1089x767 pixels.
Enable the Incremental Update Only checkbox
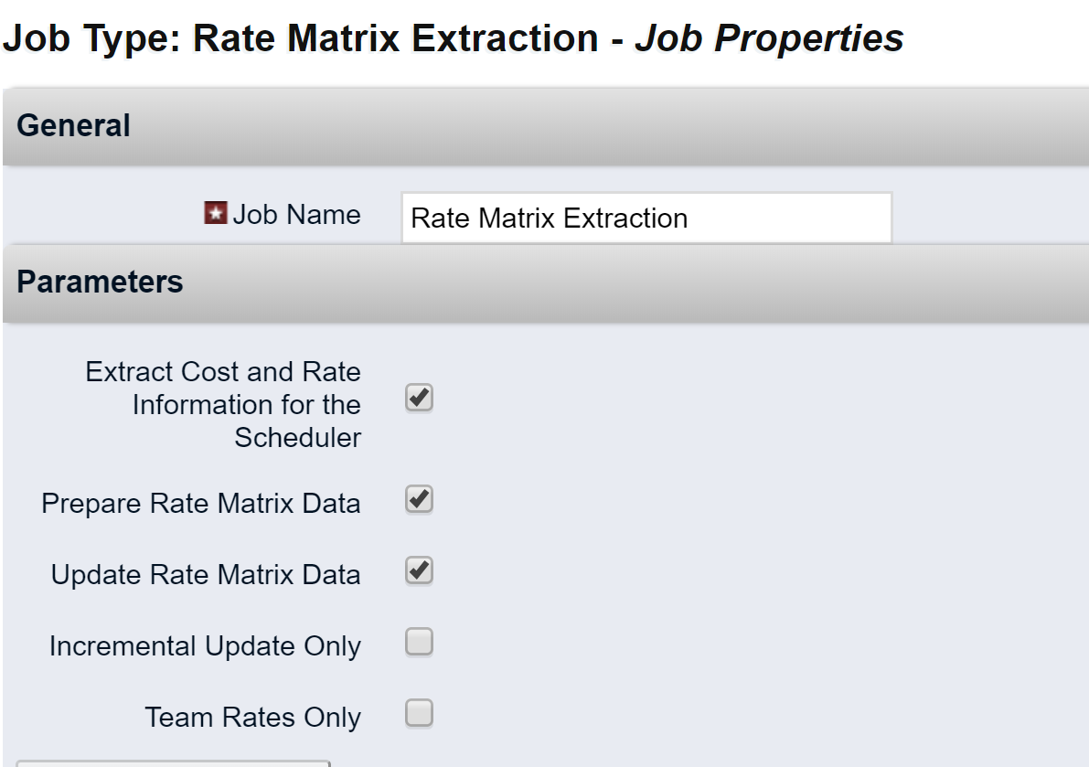click(419, 643)
